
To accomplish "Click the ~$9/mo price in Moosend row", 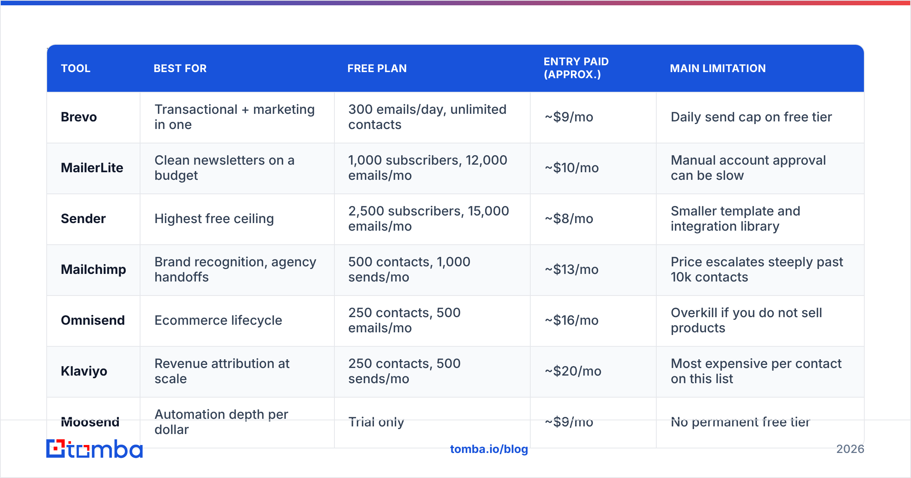I will (x=569, y=422).
